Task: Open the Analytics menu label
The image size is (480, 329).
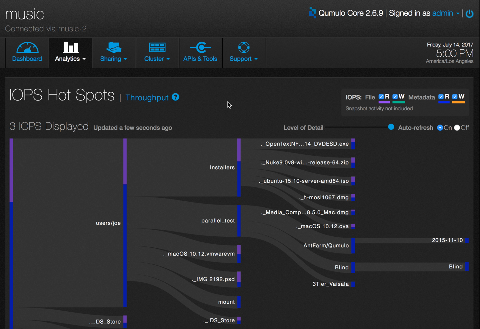Action: pyautogui.click(x=67, y=59)
